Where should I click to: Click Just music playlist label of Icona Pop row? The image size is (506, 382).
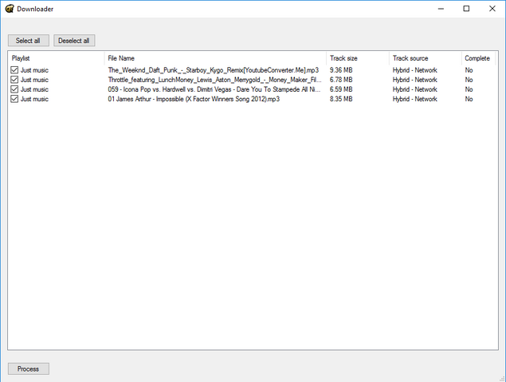pyautogui.click(x=34, y=89)
